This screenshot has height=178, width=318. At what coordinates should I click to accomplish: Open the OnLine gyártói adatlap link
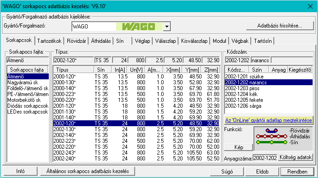pyautogui.click(x=268, y=120)
